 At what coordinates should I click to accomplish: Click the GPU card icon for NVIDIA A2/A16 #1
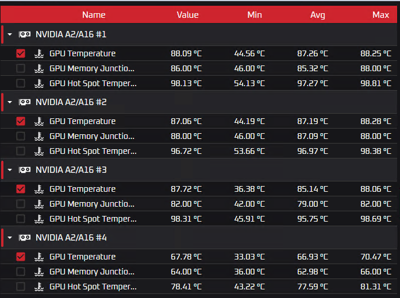(x=25, y=34)
